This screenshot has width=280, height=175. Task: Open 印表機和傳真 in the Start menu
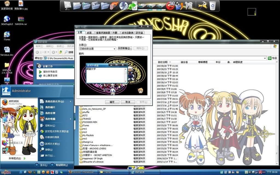(52, 137)
